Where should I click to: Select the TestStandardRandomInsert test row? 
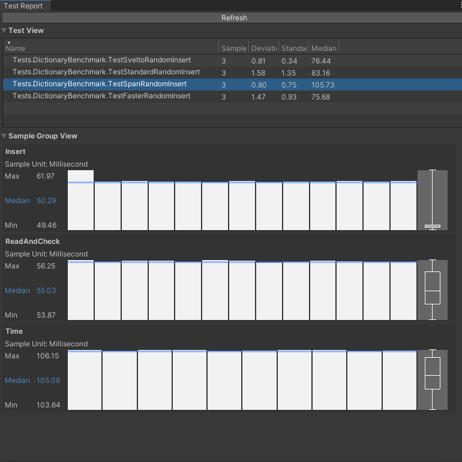click(x=232, y=73)
